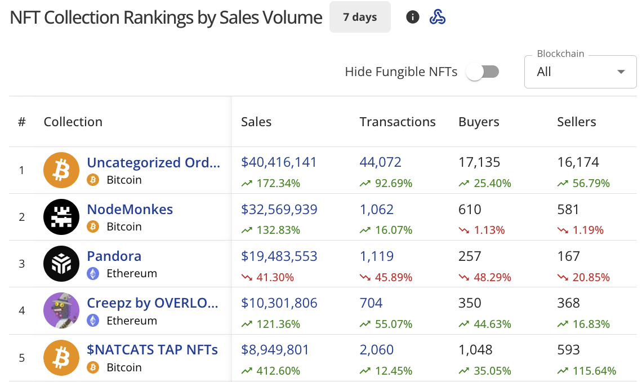The height and width of the screenshot is (382, 642).
Task: Expand Blockchain list via the arrow
Action: point(621,72)
